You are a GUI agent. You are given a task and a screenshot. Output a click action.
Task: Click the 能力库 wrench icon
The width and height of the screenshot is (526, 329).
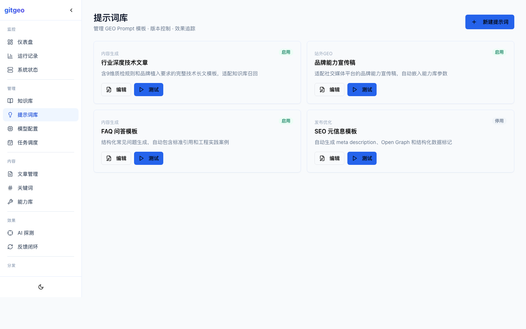(10, 202)
